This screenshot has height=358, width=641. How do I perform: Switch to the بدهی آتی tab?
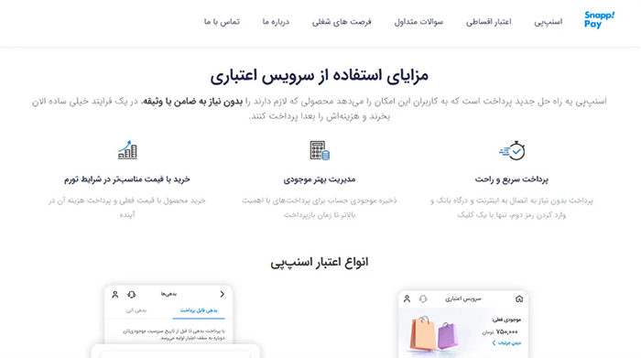[136, 310]
